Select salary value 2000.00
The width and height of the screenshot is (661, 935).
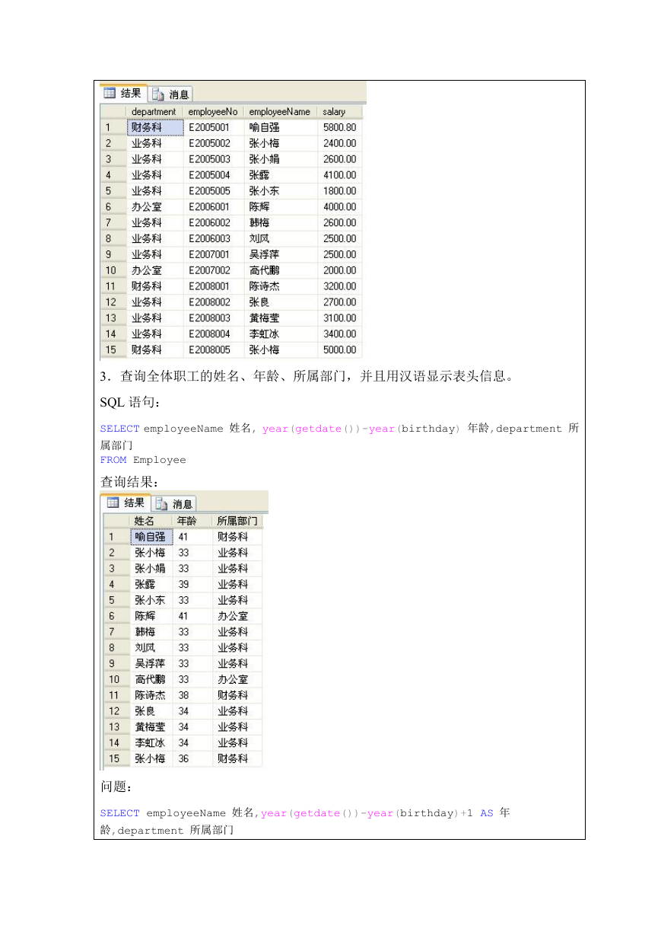tap(339, 270)
